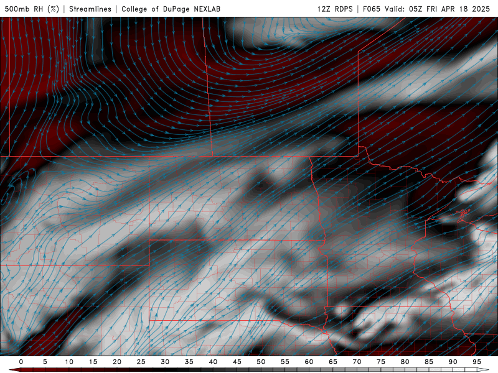Click the "College of DuPage NEXLAB" text
The height and width of the screenshot is (373, 498).
tap(171, 9)
